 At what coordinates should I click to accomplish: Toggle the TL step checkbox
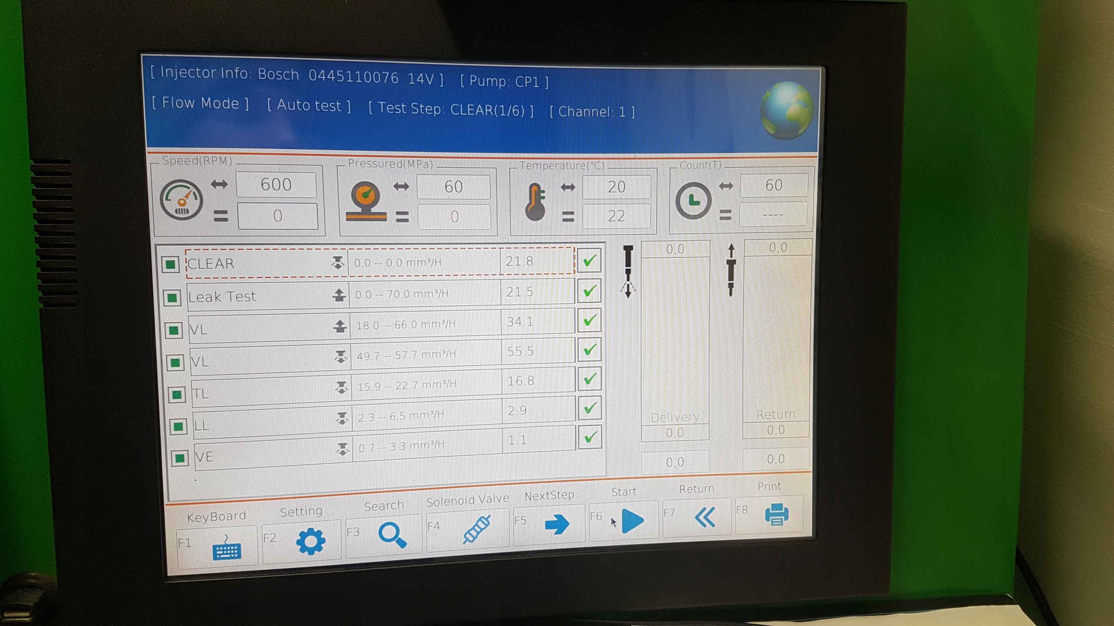point(177,395)
